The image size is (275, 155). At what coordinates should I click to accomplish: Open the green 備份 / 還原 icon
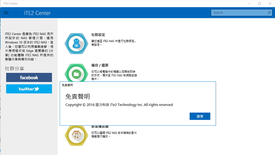click(76, 73)
